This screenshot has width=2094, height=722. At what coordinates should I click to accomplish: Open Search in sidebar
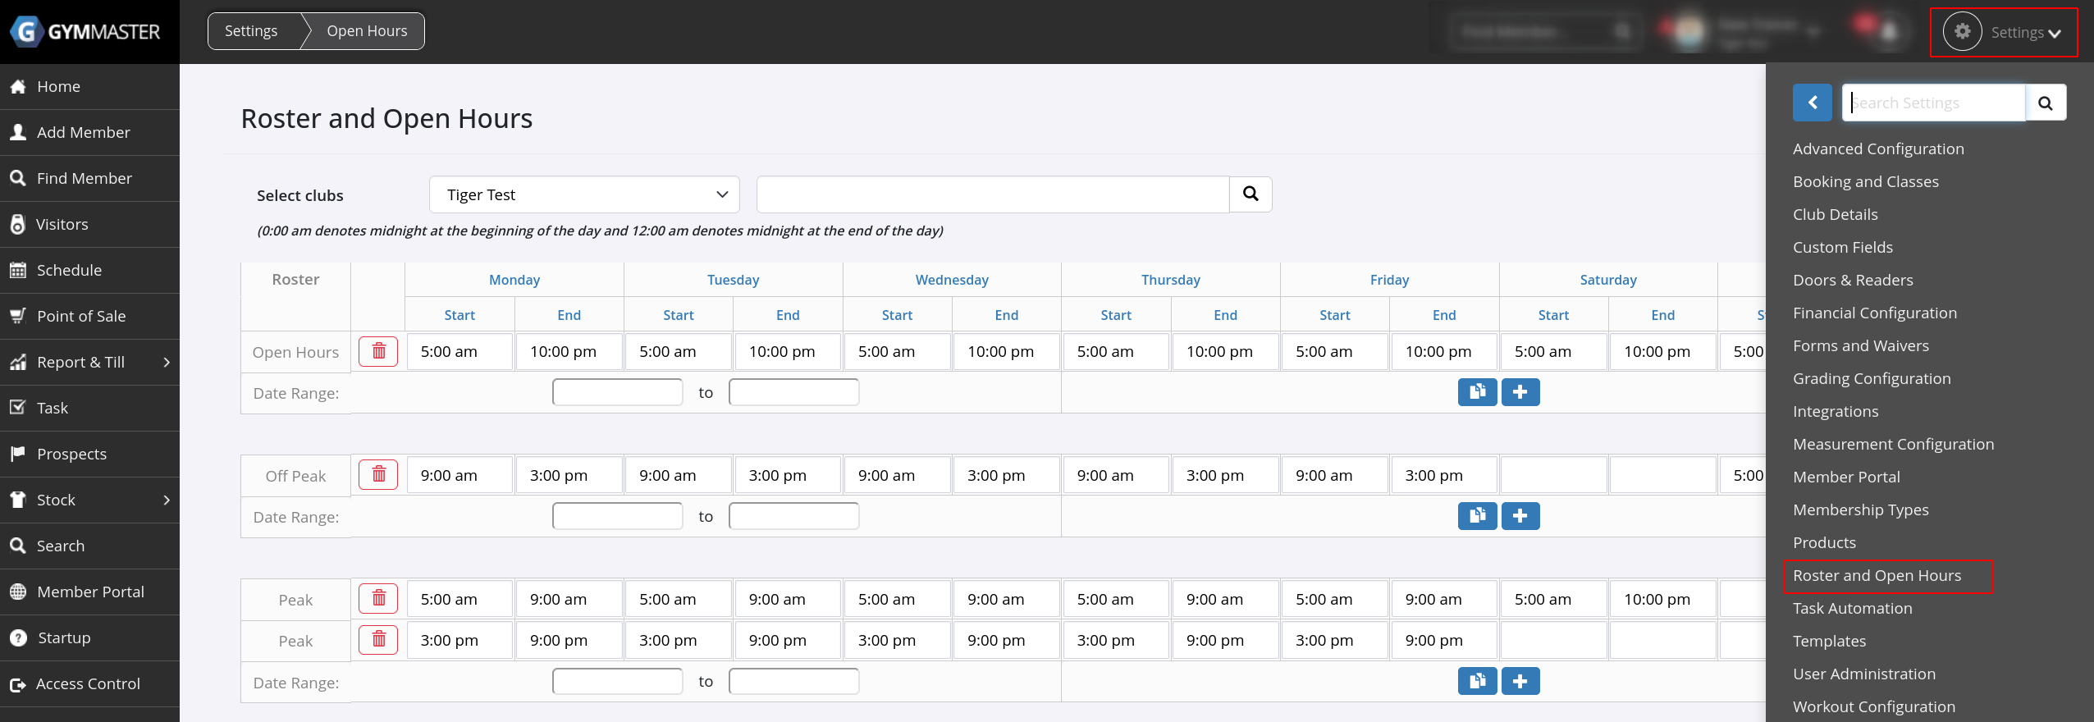point(89,546)
